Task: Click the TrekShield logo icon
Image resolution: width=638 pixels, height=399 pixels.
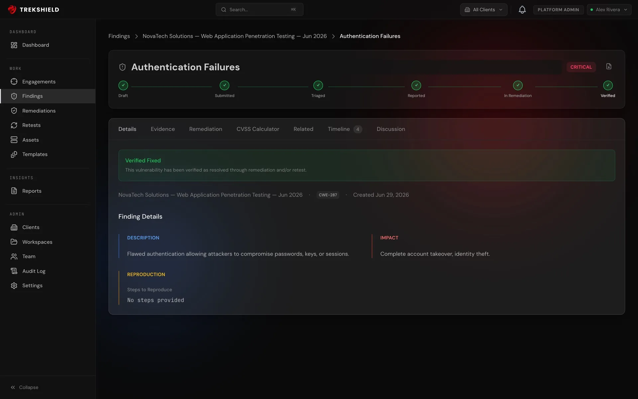Action: (x=12, y=10)
